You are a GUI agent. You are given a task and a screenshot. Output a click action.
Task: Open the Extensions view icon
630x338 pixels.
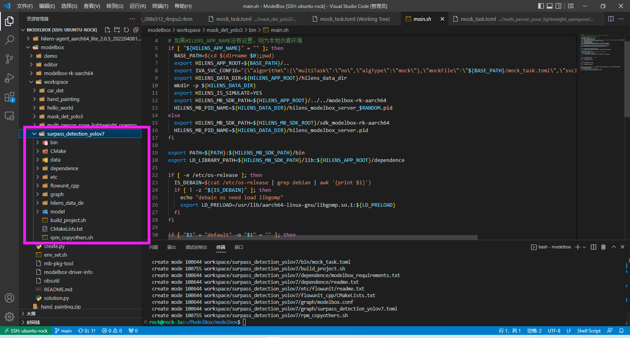[x=9, y=97]
